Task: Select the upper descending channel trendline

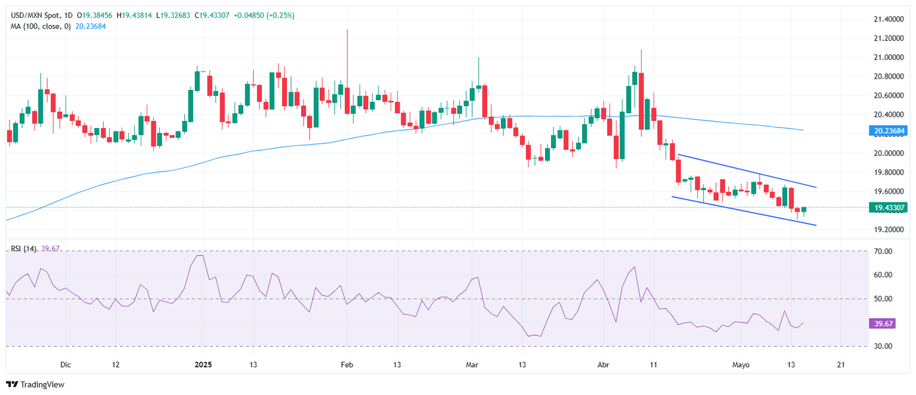Action: [745, 171]
